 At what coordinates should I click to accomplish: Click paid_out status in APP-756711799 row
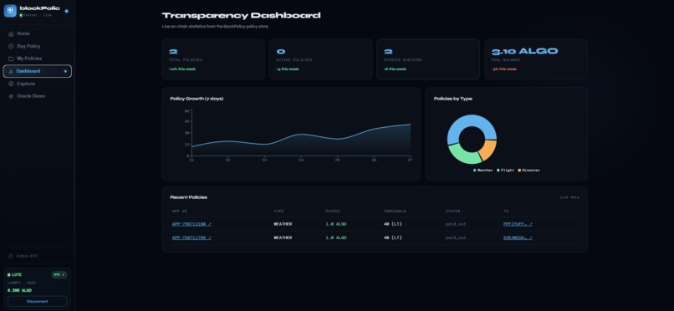point(456,237)
